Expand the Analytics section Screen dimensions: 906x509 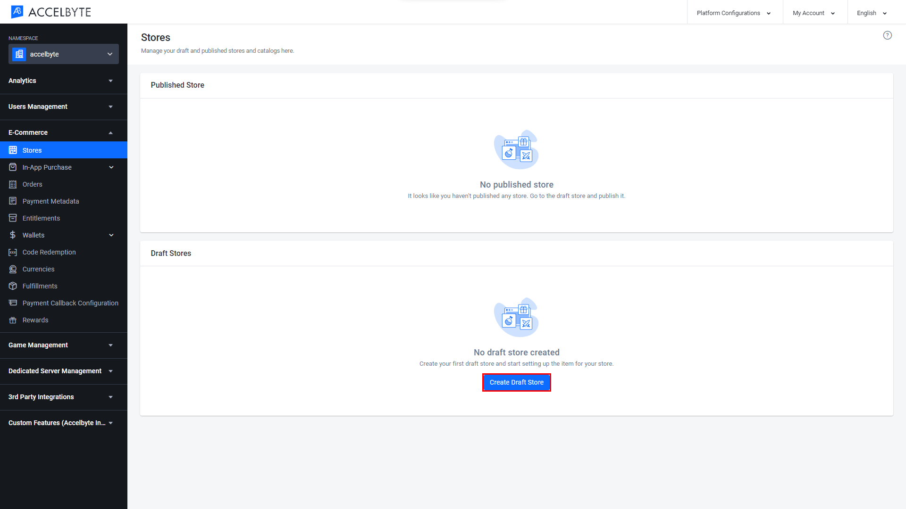coord(60,80)
